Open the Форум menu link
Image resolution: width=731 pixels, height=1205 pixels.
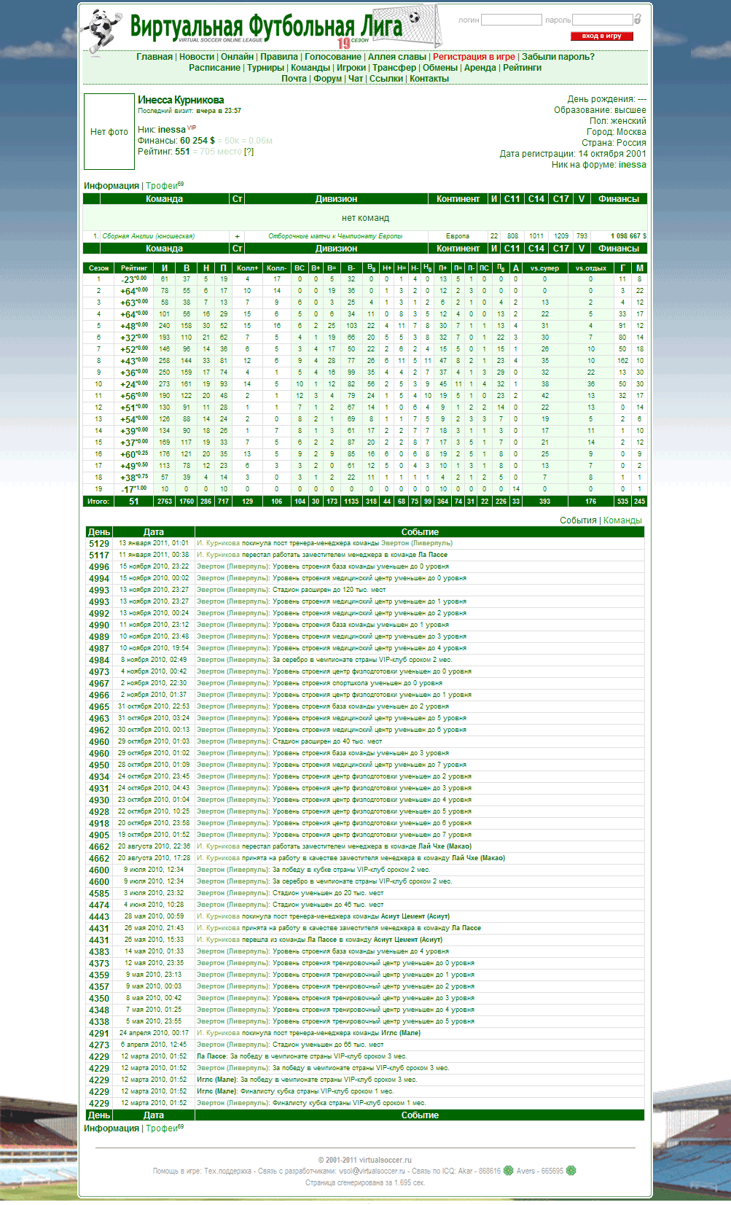point(328,79)
